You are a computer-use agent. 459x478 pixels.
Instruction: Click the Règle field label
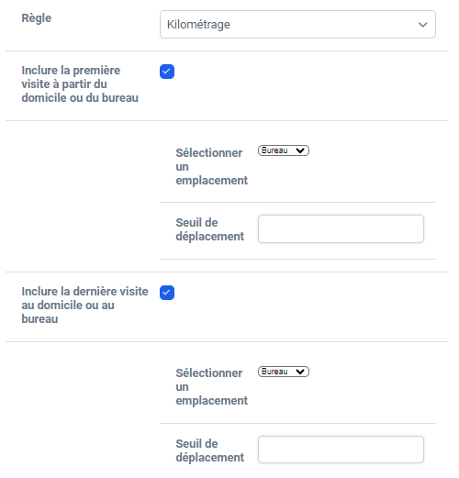[x=37, y=18]
